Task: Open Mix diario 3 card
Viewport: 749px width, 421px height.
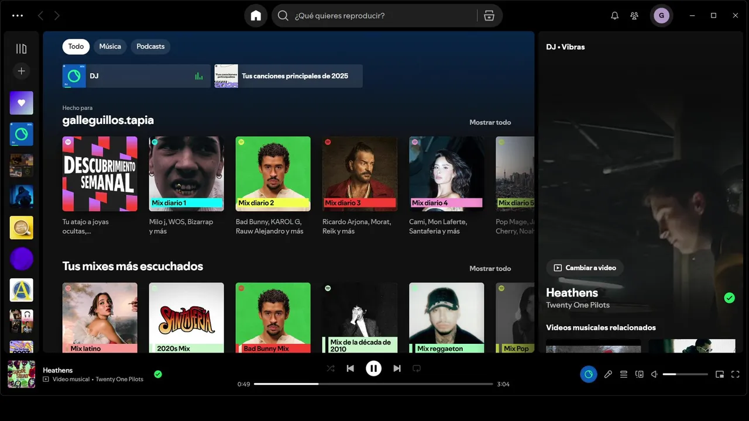Action: click(x=360, y=174)
